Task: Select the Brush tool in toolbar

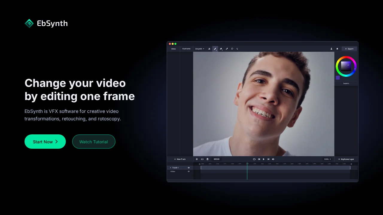Action: [x=215, y=49]
